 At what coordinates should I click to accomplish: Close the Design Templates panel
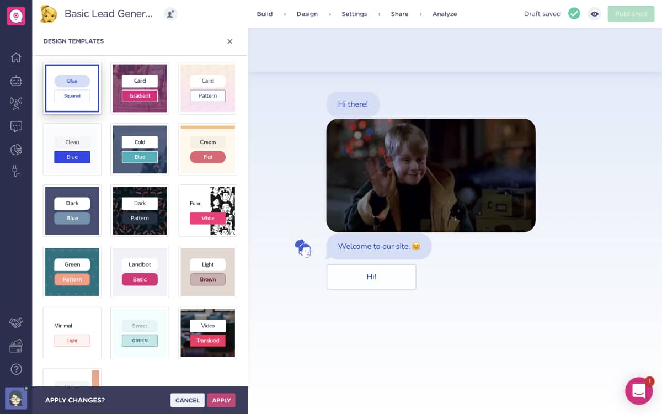pos(229,41)
